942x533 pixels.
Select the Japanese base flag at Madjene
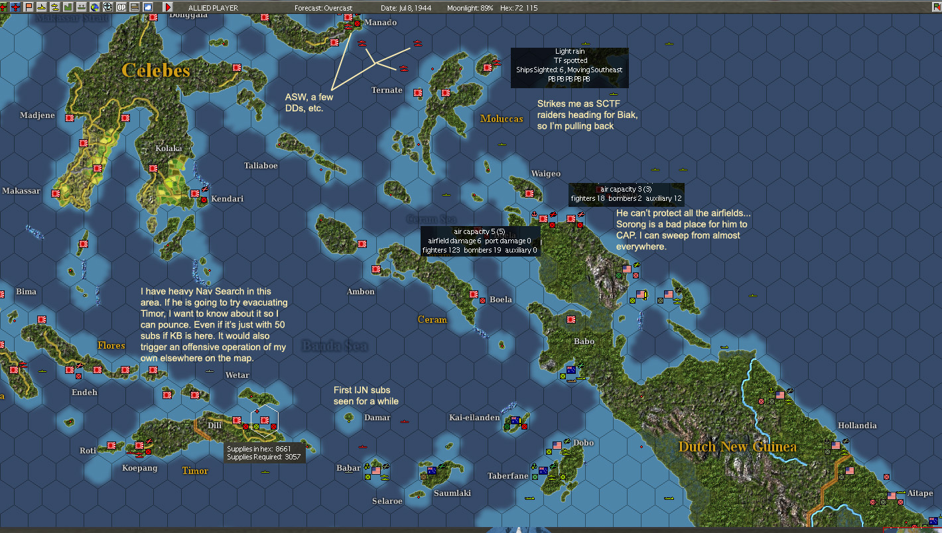(x=69, y=117)
